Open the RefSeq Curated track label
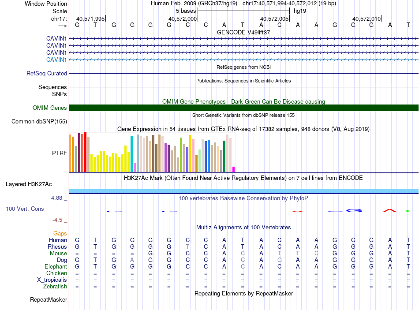This screenshot has width=419, height=310. (x=47, y=74)
